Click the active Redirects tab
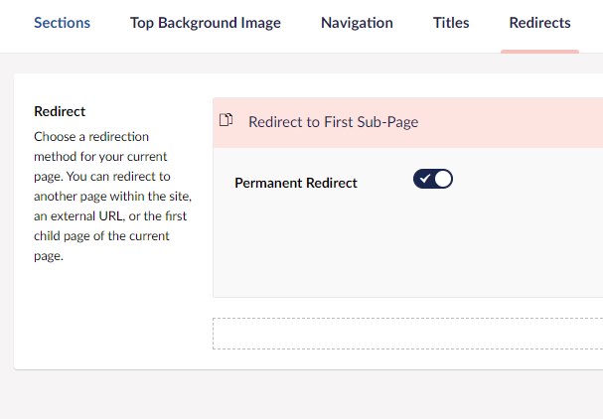 point(539,23)
